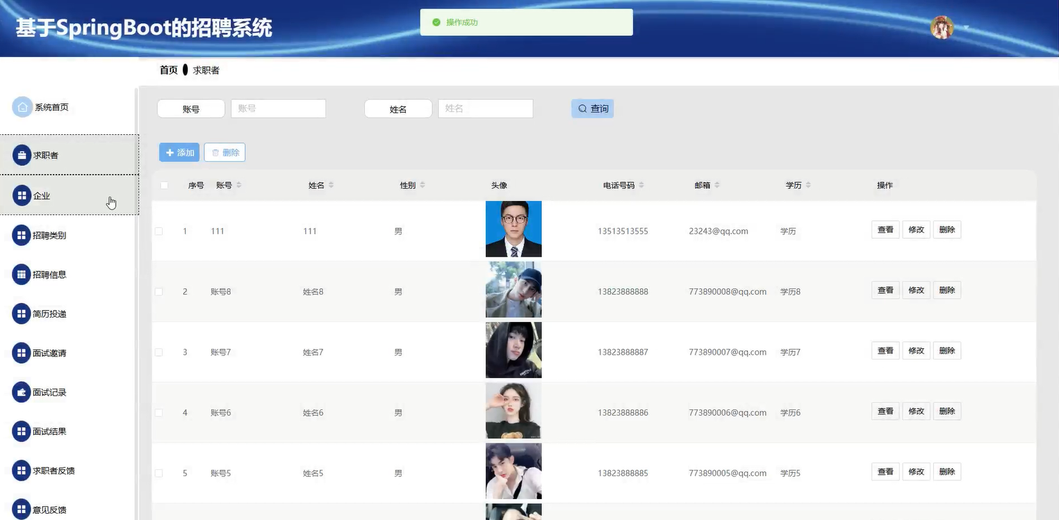The width and height of the screenshot is (1059, 520).
Task: Open the avatar photo of 账号8 row
Action: [x=514, y=290]
